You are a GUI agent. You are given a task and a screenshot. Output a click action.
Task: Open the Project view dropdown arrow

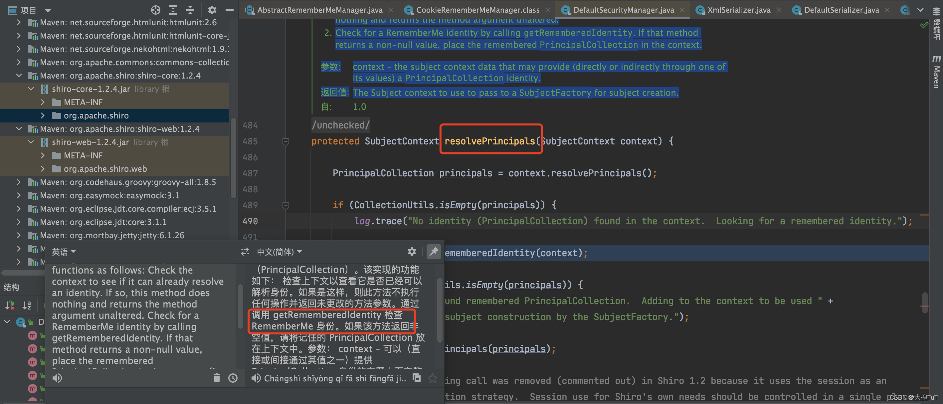tap(48, 11)
